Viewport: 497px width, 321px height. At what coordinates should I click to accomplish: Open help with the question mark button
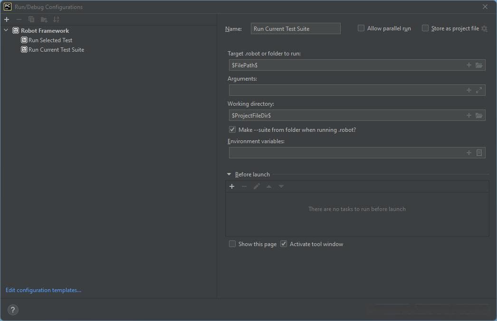(13, 310)
